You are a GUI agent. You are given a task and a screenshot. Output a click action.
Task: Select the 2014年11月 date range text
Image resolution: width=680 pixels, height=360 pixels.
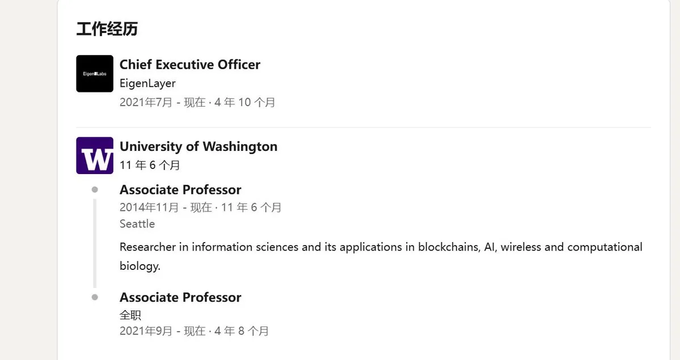click(x=200, y=207)
